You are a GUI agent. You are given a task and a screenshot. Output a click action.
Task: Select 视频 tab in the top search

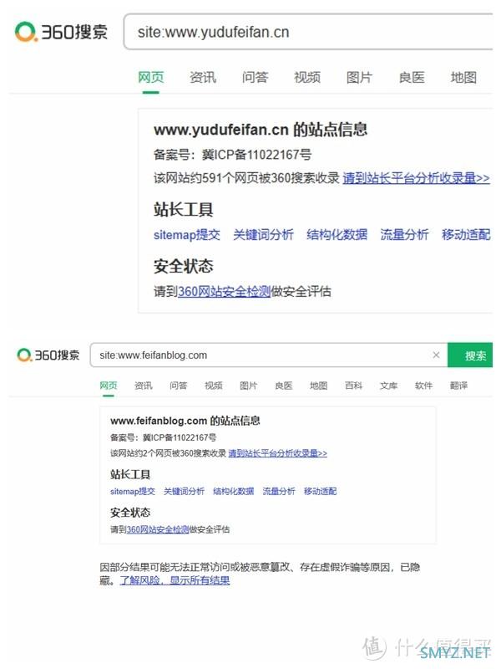point(307,77)
